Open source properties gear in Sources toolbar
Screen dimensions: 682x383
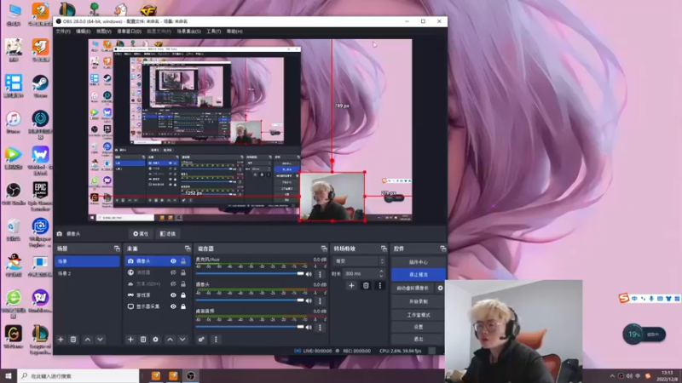pos(156,339)
